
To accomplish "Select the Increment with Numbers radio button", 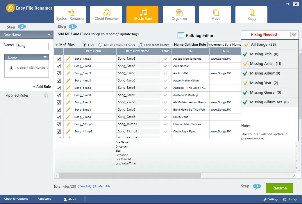I will click(12, 68).
